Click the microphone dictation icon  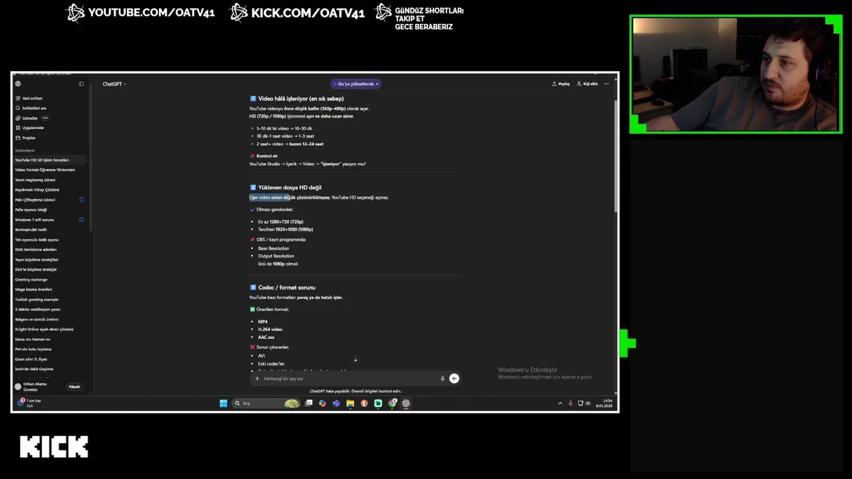click(442, 379)
